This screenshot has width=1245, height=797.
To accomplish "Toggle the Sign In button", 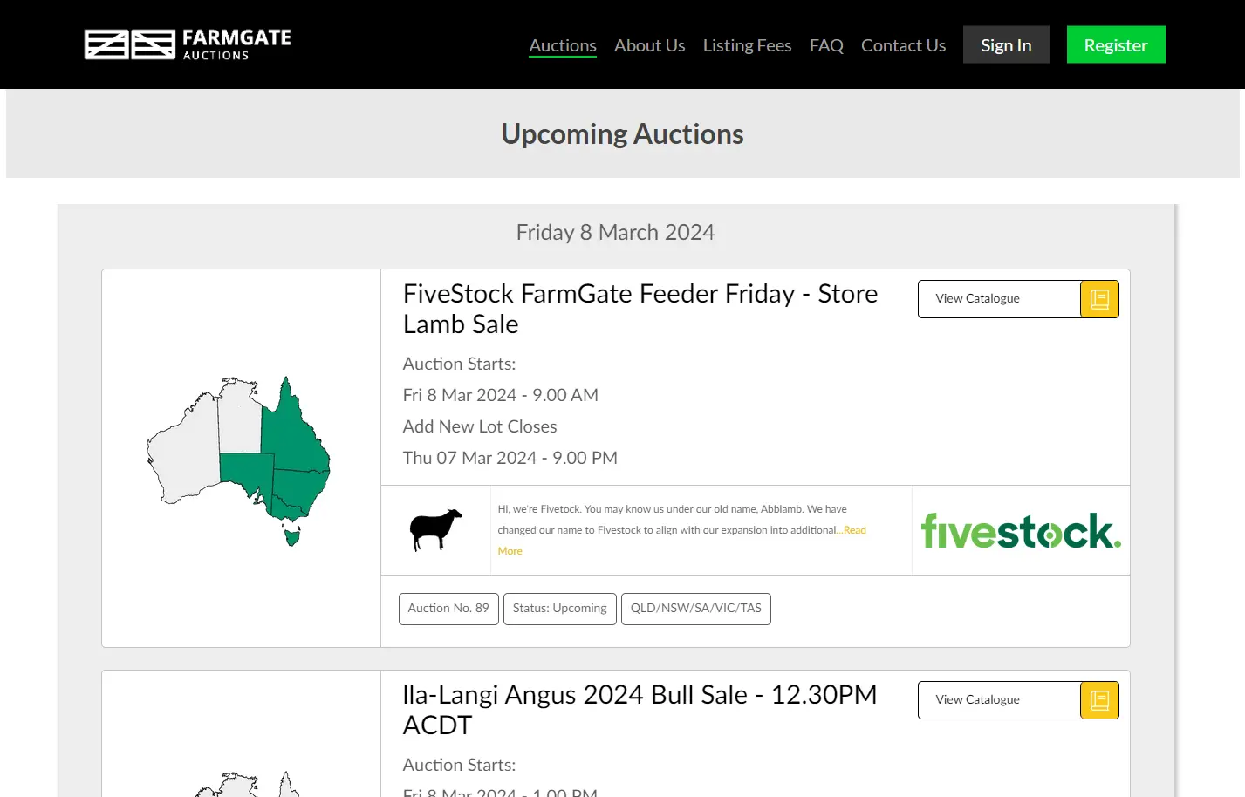I will 1005,44.
